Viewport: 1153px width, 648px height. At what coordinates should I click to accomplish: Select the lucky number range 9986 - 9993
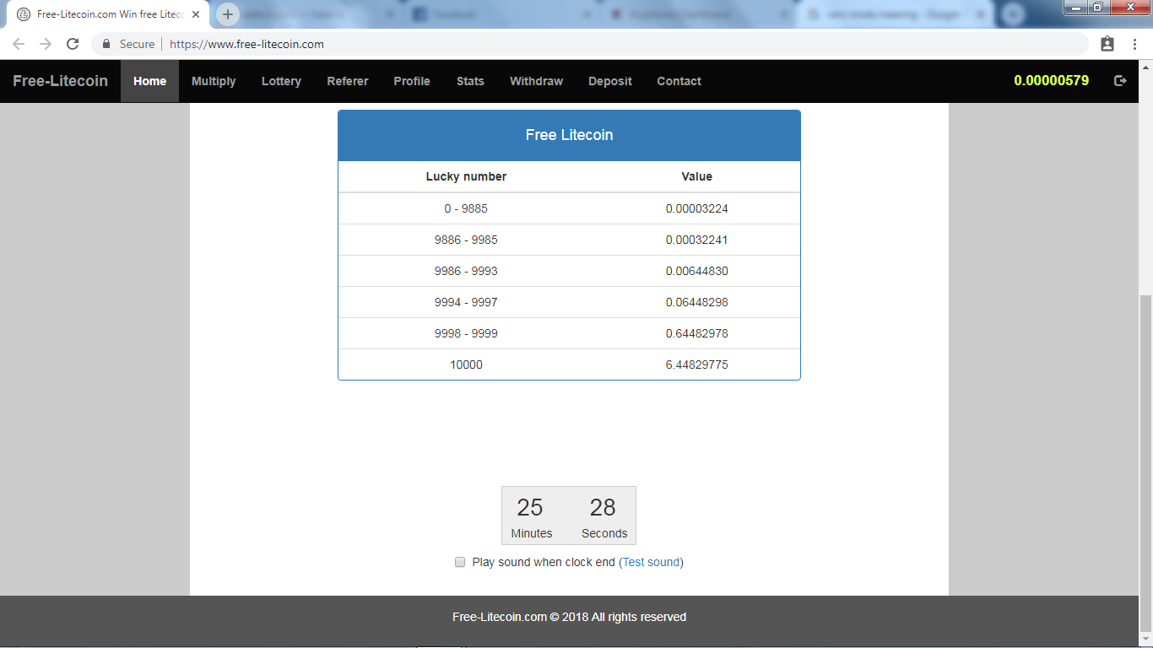(x=466, y=271)
